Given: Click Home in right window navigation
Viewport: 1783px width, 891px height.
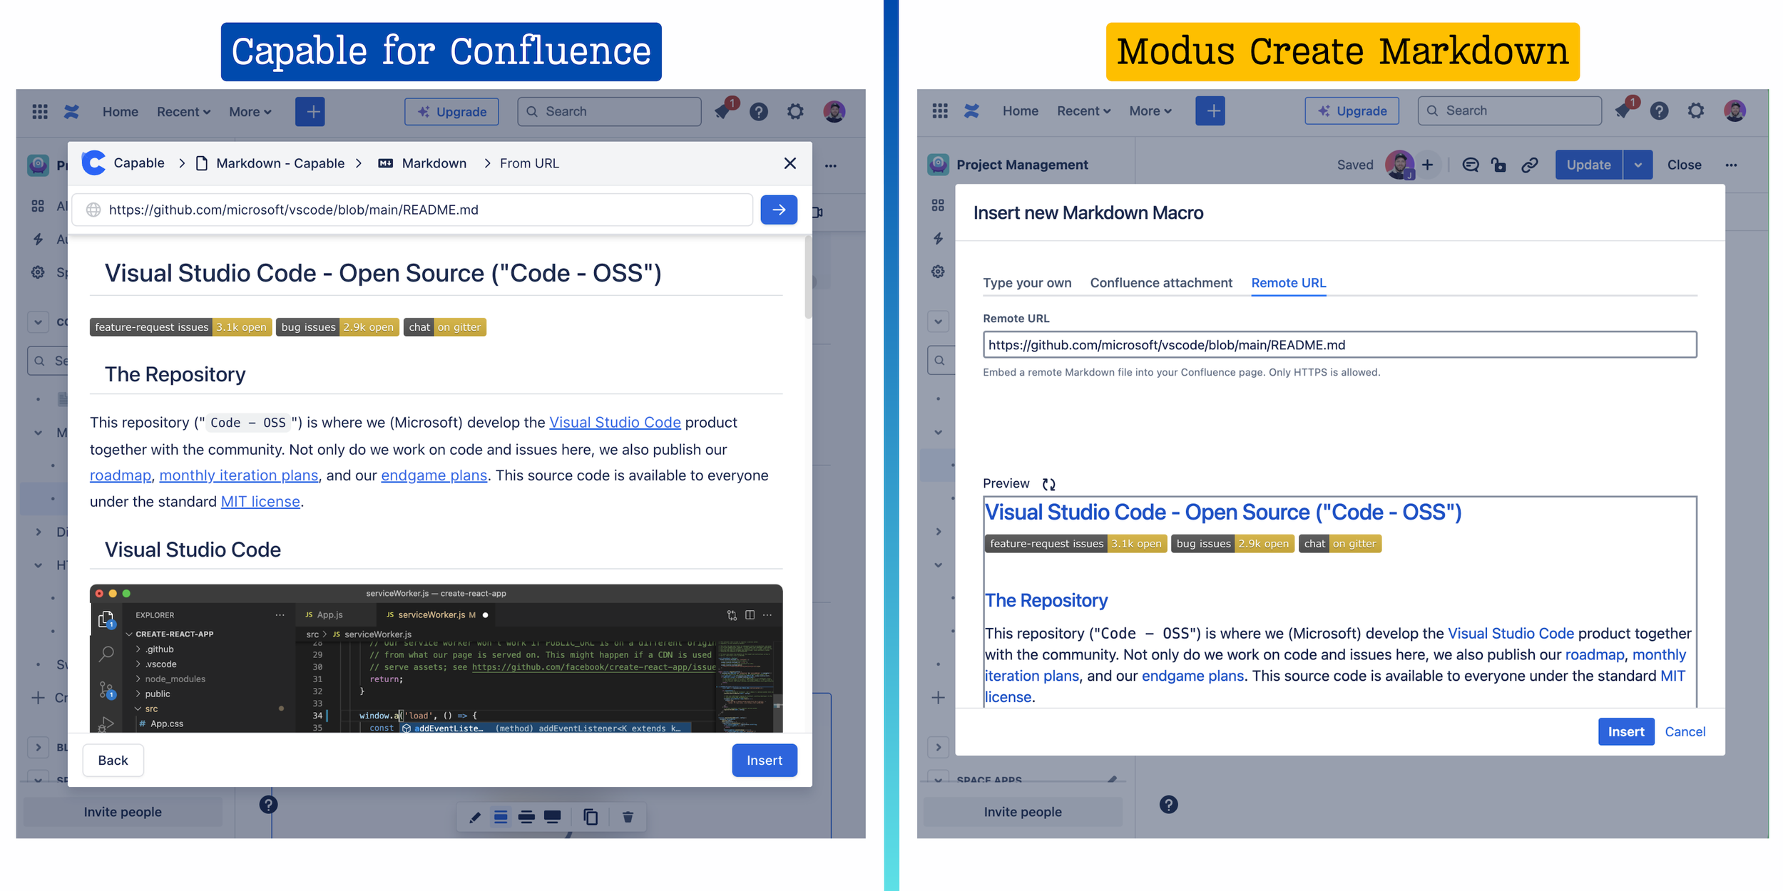Looking at the screenshot, I should [1021, 110].
